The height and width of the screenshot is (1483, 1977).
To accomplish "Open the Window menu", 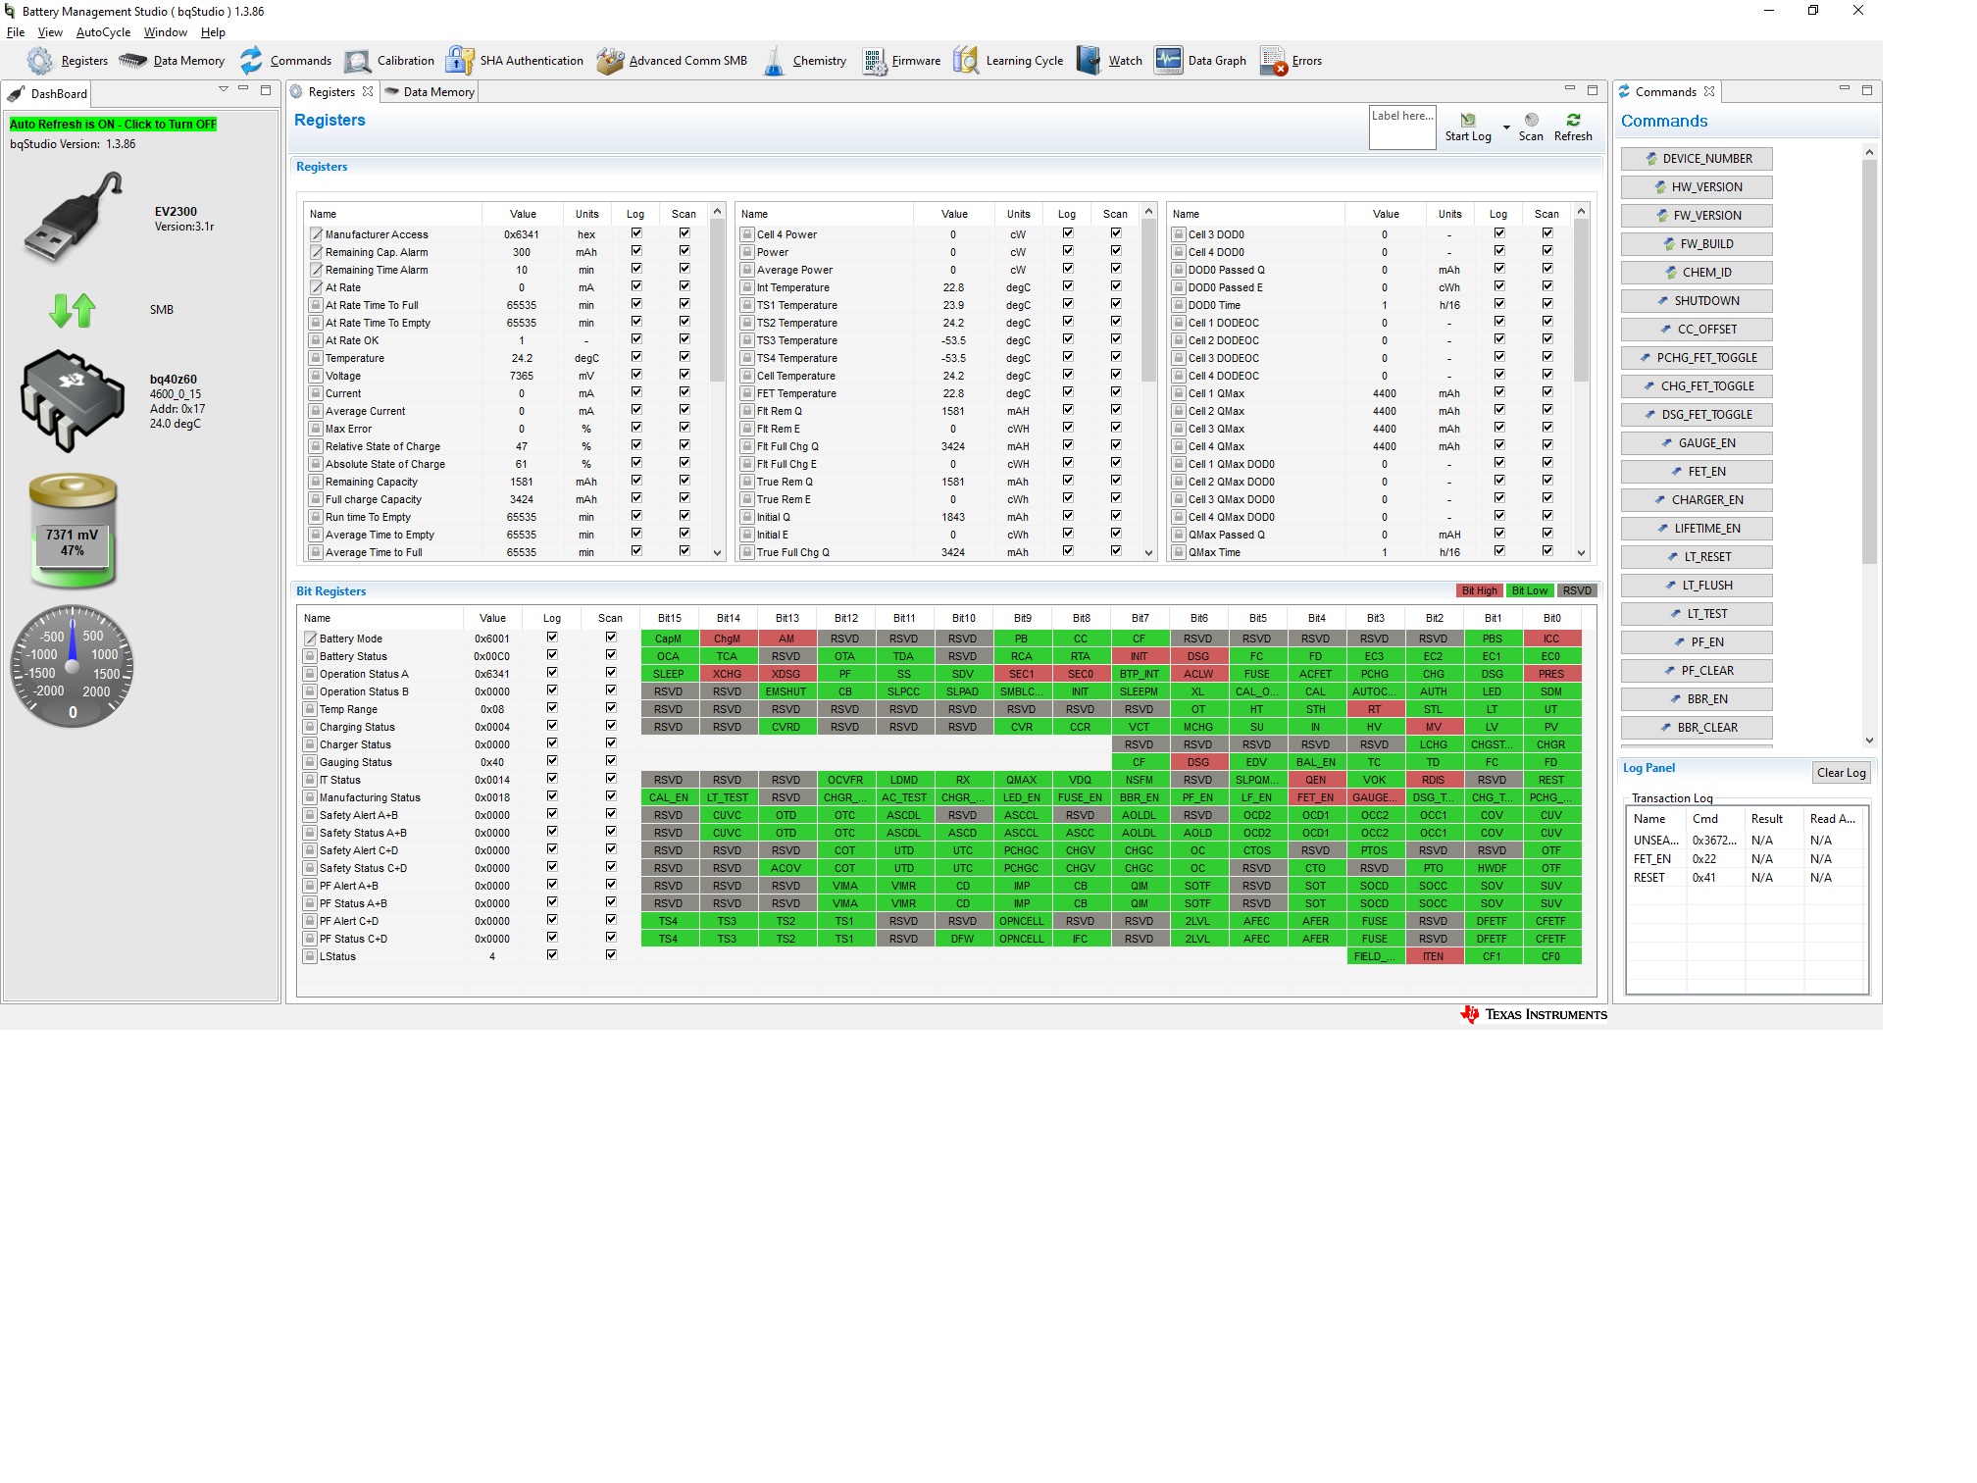I will pos(166,32).
